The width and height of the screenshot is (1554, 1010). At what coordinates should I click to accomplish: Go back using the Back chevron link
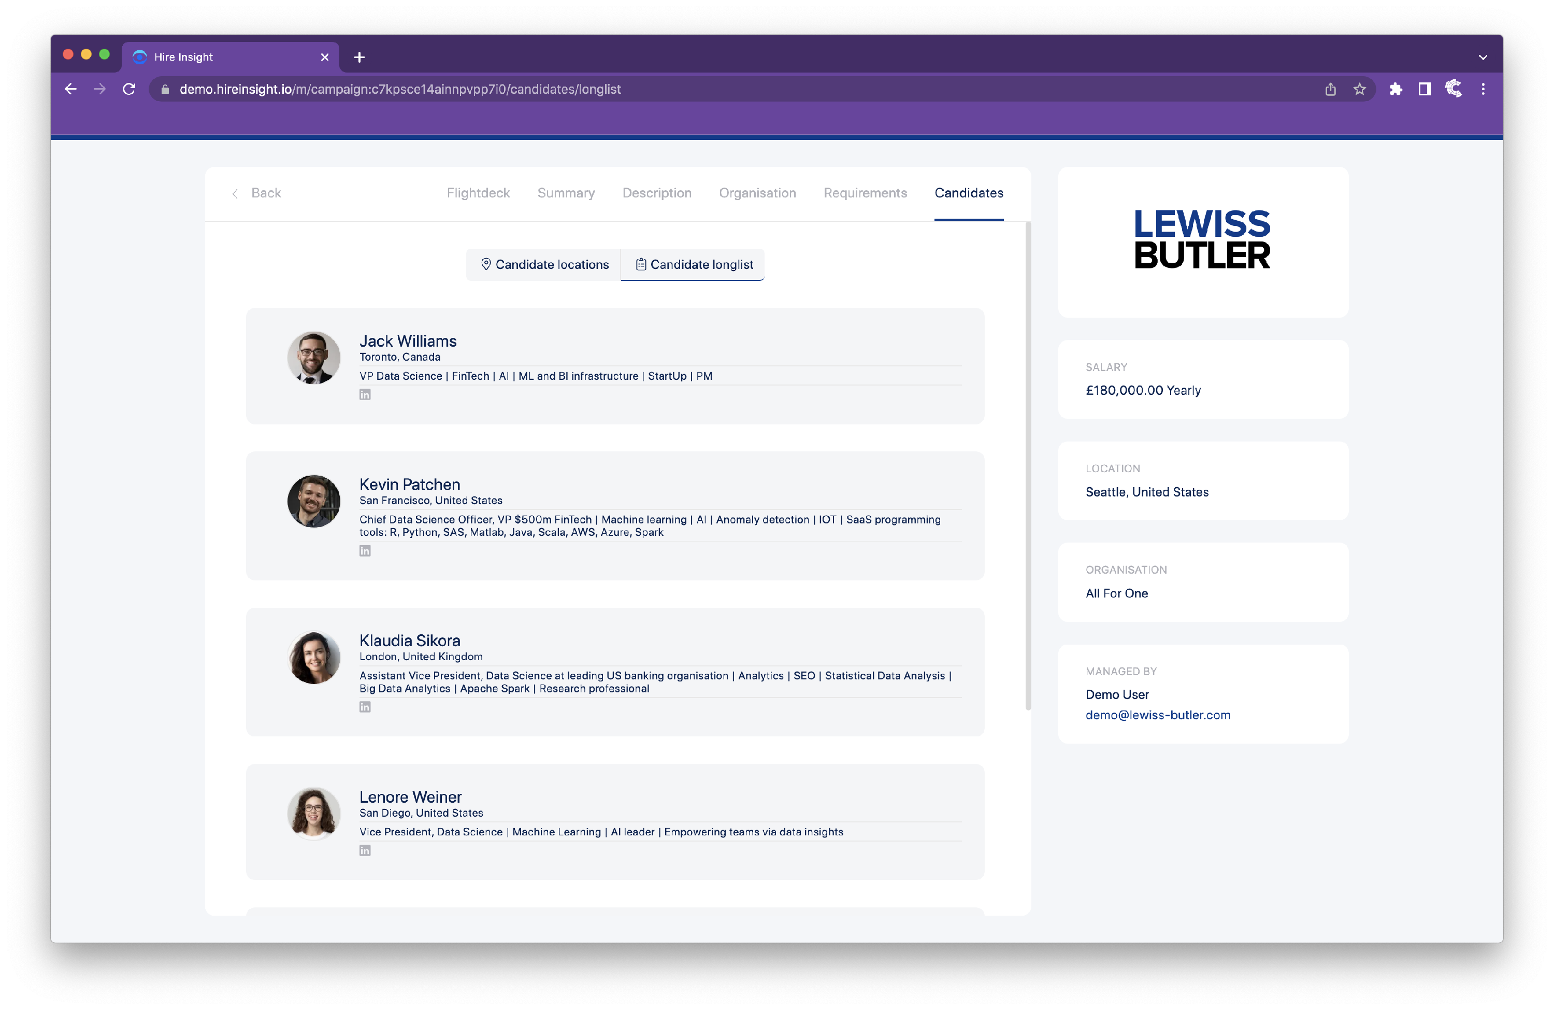coord(256,193)
